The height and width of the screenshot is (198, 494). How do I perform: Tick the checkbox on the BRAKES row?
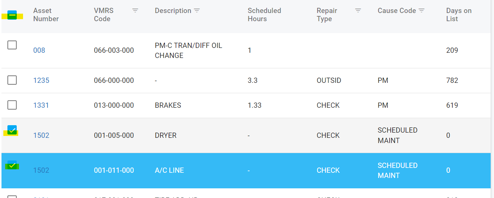(x=12, y=105)
